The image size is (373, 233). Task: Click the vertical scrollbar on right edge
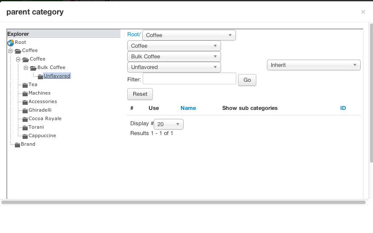371,93
